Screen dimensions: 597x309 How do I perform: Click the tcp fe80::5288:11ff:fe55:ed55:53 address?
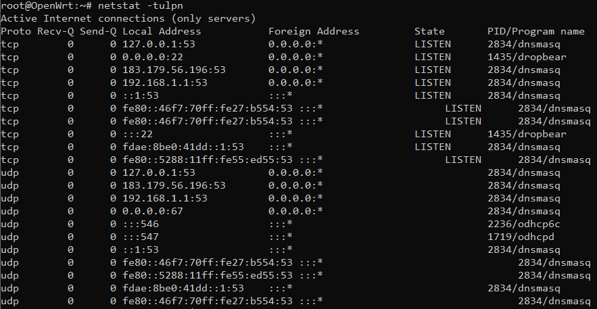tap(207, 160)
